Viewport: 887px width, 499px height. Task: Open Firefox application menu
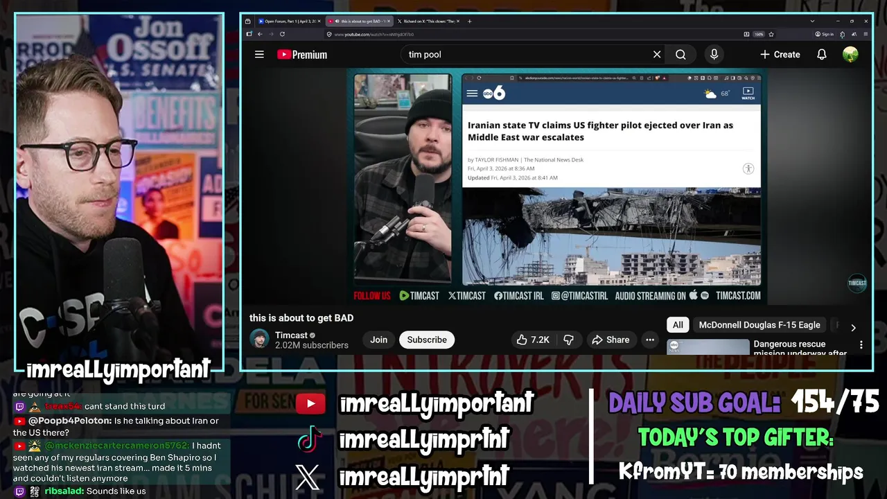click(x=865, y=34)
